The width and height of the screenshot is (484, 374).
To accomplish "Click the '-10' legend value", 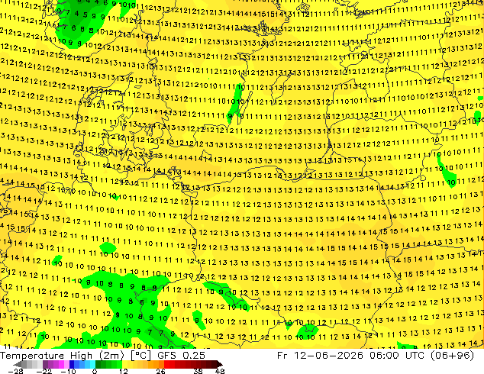I will coord(68,371).
